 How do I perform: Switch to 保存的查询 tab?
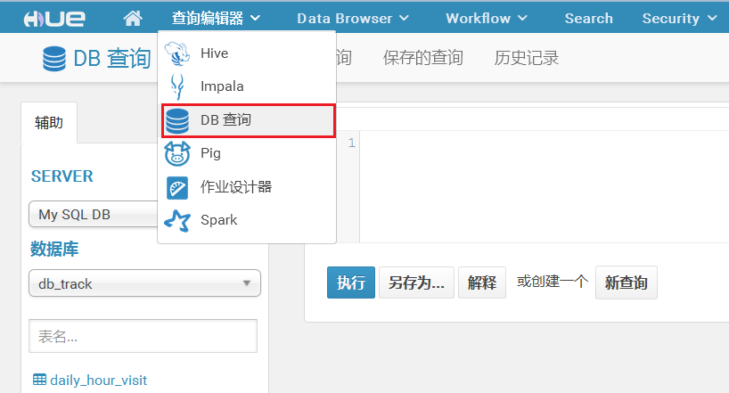pos(422,58)
